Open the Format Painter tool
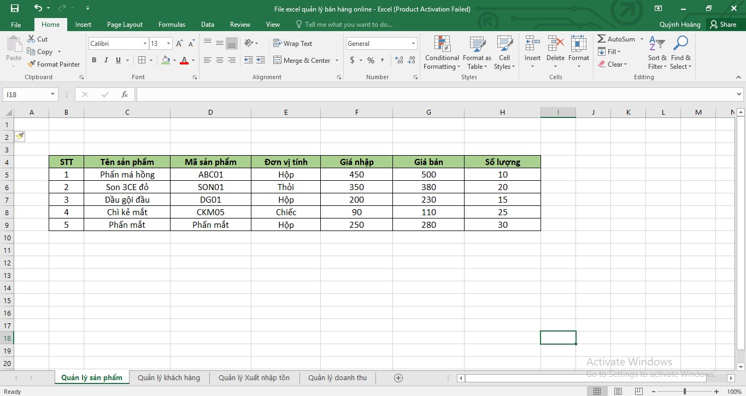 54,64
